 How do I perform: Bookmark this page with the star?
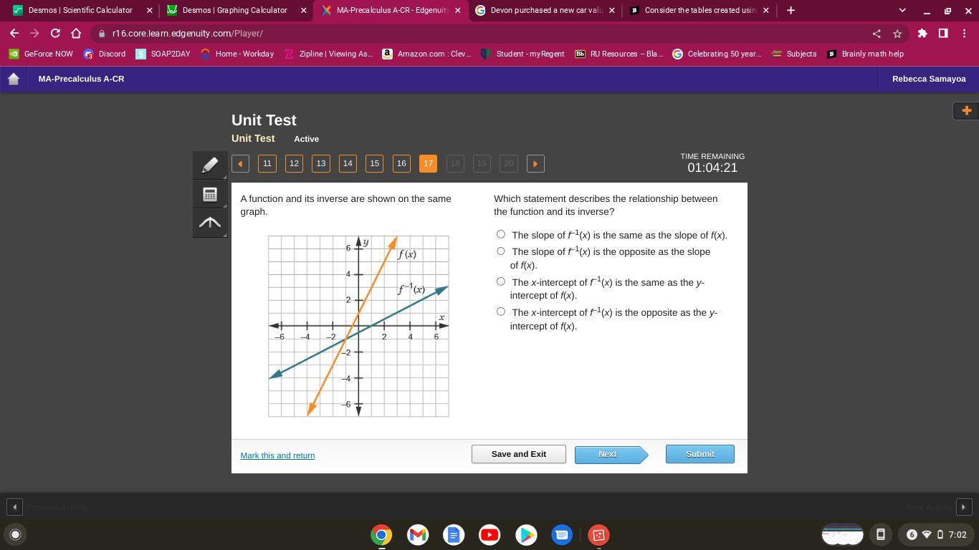897,33
